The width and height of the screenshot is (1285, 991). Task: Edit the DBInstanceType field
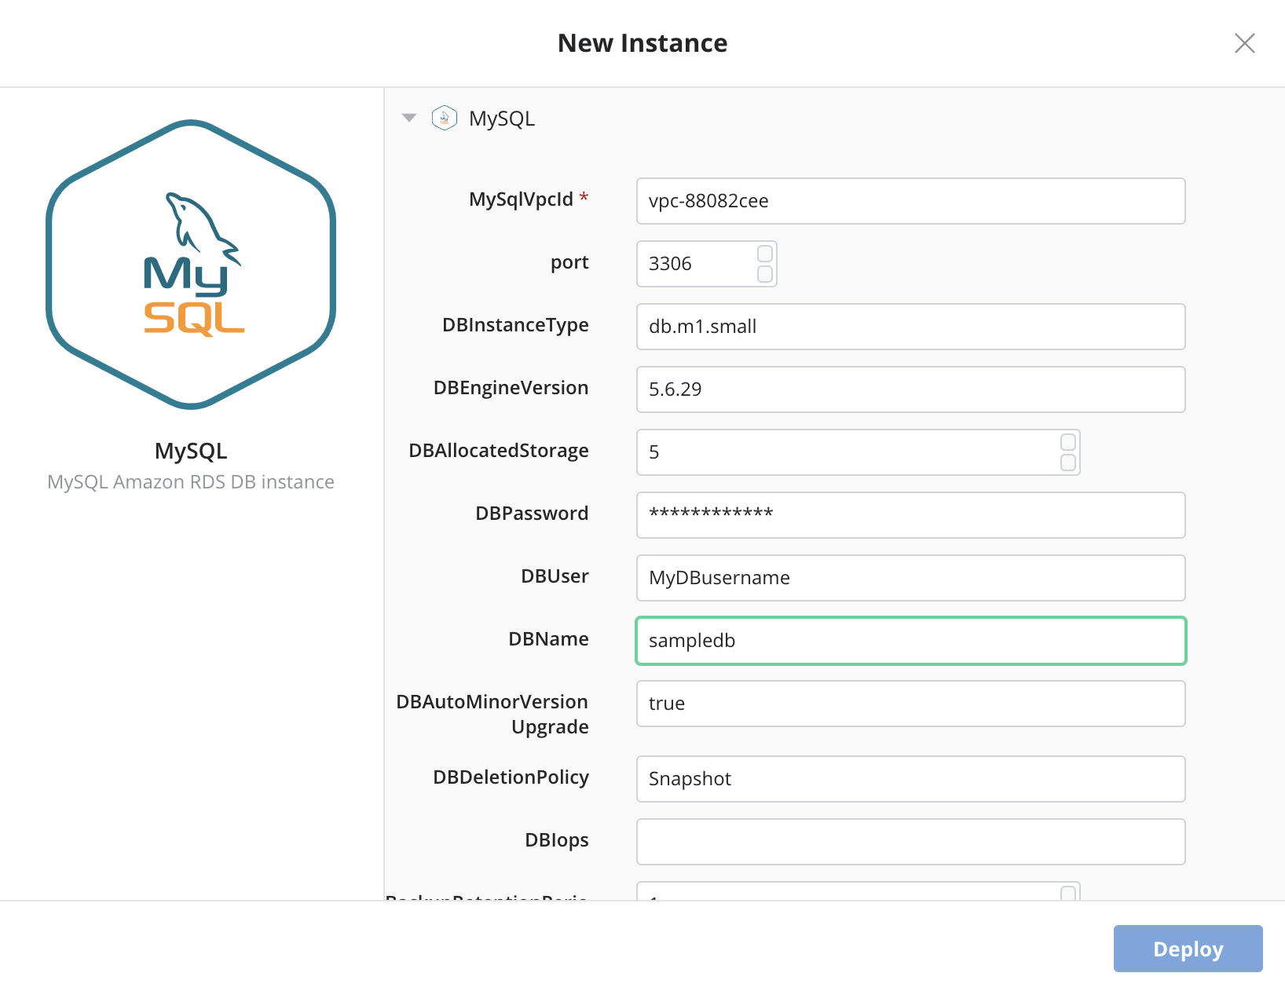pos(910,327)
